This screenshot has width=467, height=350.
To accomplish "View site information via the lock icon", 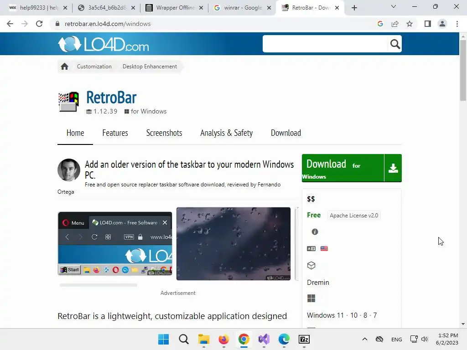I will point(57,24).
